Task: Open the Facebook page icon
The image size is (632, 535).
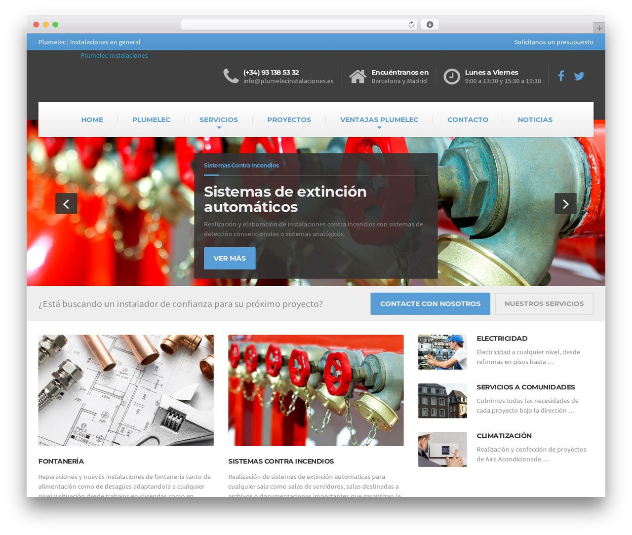Action: [x=561, y=76]
